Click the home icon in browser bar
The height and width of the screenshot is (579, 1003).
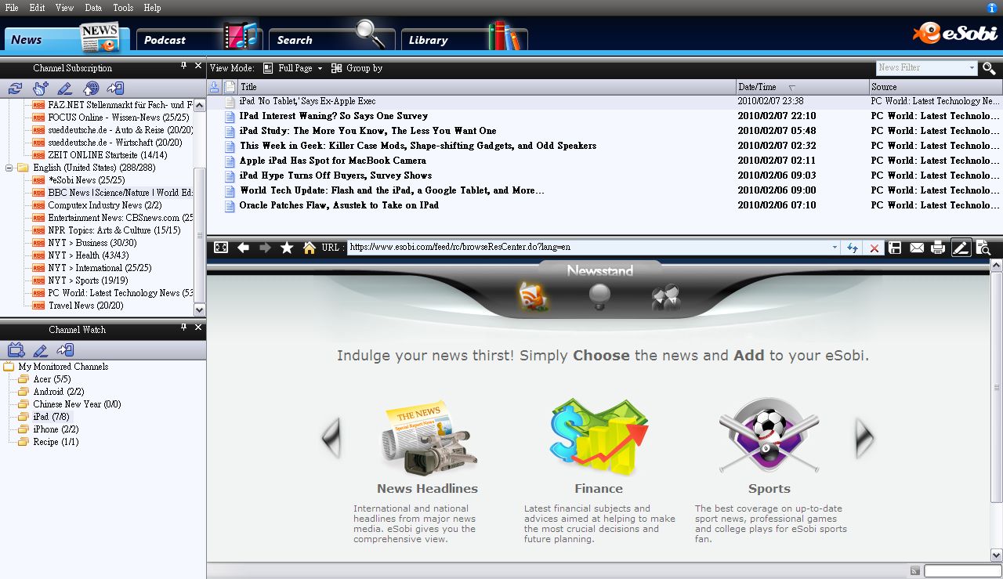pyautogui.click(x=310, y=248)
